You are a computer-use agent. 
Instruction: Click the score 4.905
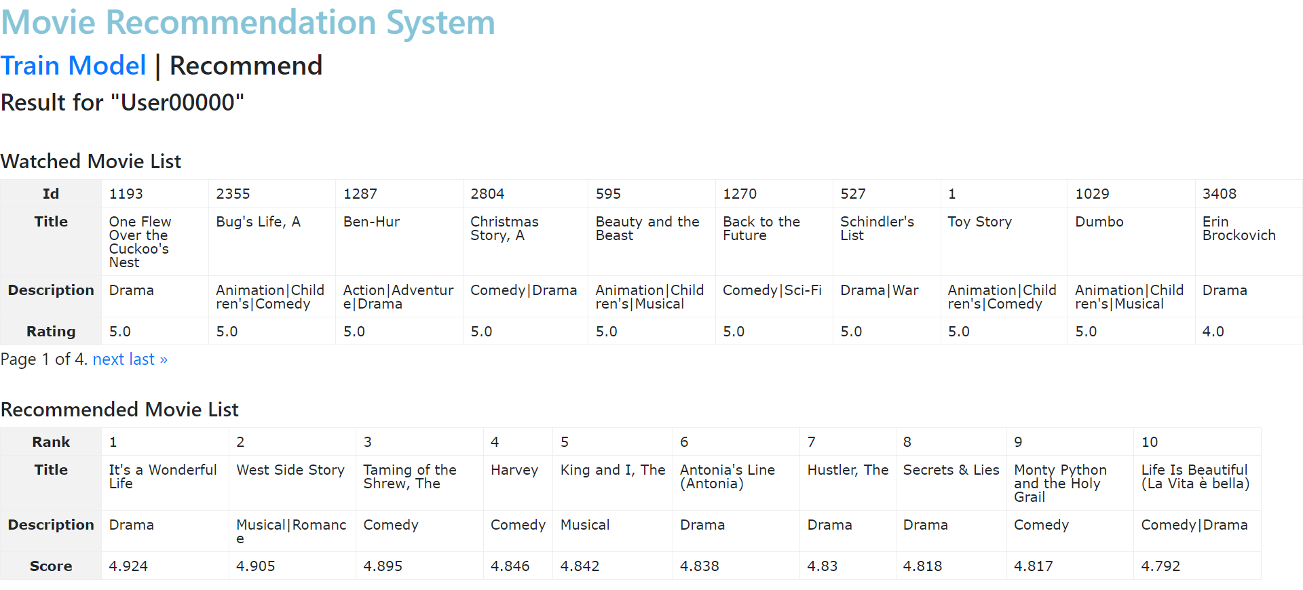(255, 566)
